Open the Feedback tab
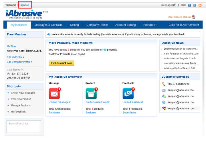206x141 pixels. pos(150,25)
